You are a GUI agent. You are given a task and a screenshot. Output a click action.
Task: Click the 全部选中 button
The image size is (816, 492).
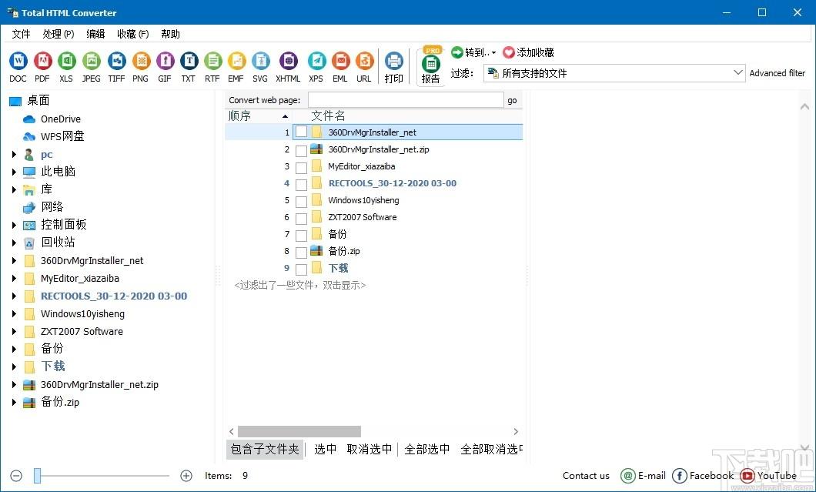426,449
